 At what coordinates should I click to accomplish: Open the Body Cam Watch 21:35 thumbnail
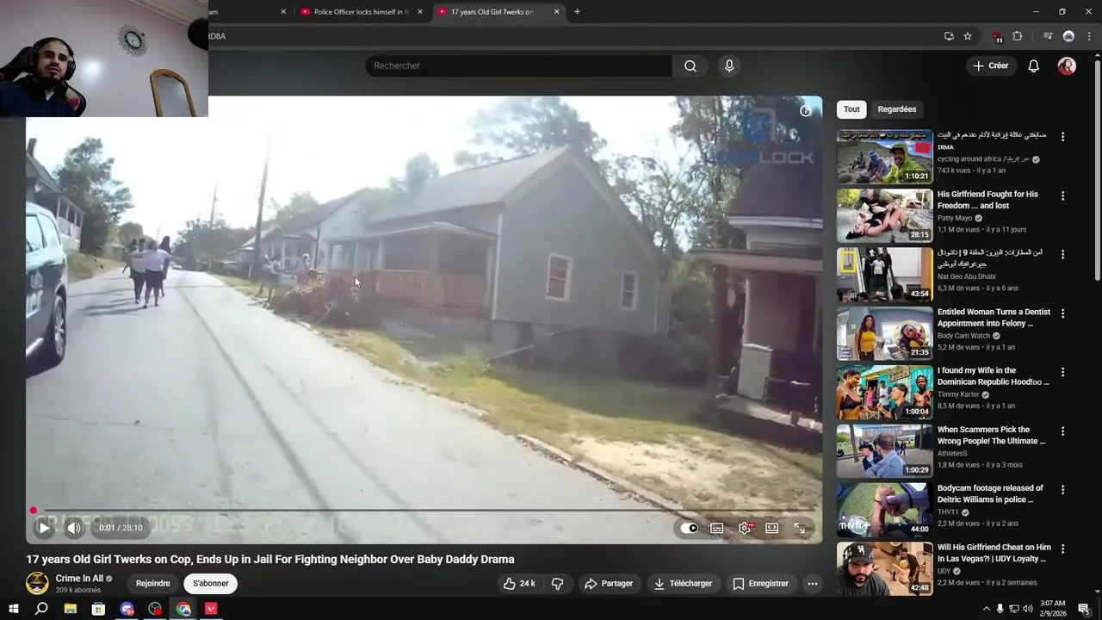[884, 333]
